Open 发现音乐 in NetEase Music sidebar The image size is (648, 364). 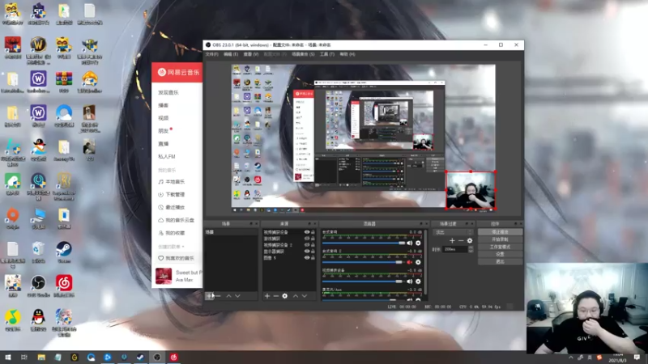(168, 92)
